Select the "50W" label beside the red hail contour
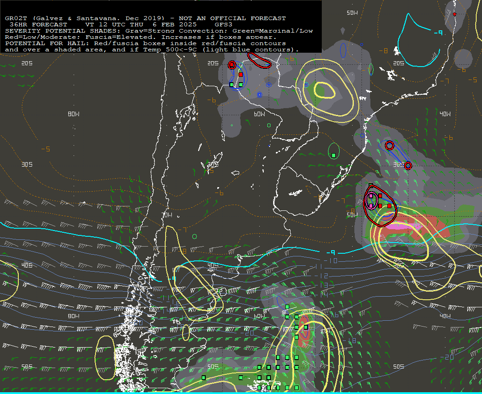This screenshot has width=482, height=394. pos(352,215)
